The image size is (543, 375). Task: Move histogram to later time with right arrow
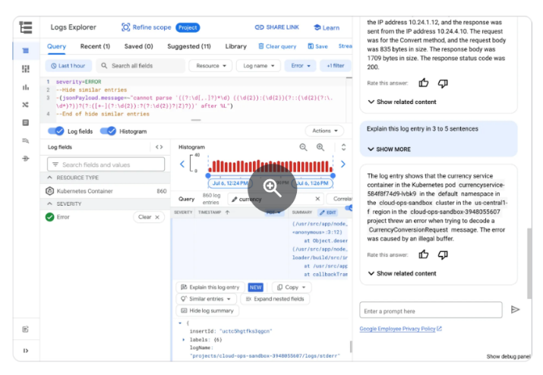click(343, 164)
